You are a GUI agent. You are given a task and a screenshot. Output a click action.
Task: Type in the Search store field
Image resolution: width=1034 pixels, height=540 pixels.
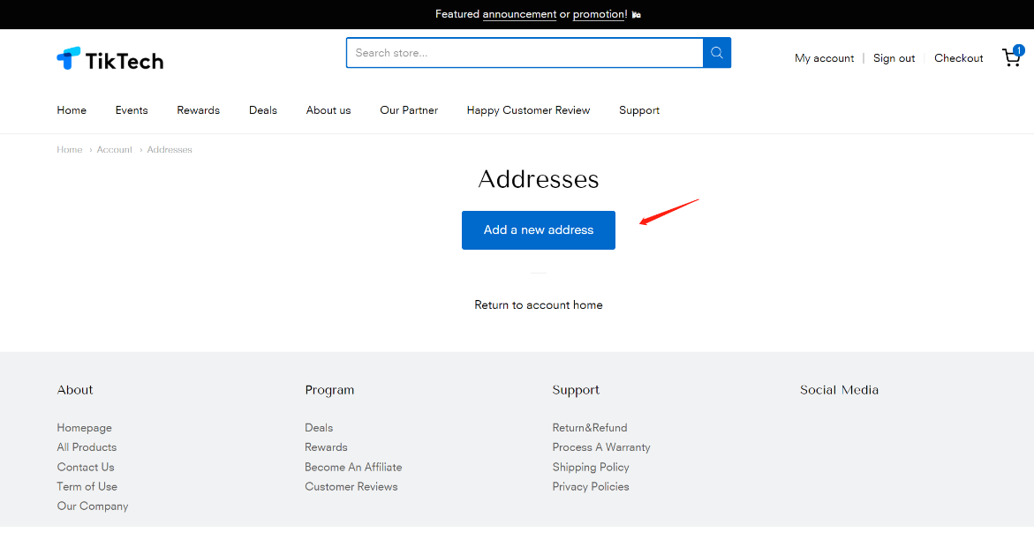pyautogui.click(x=525, y=53)
